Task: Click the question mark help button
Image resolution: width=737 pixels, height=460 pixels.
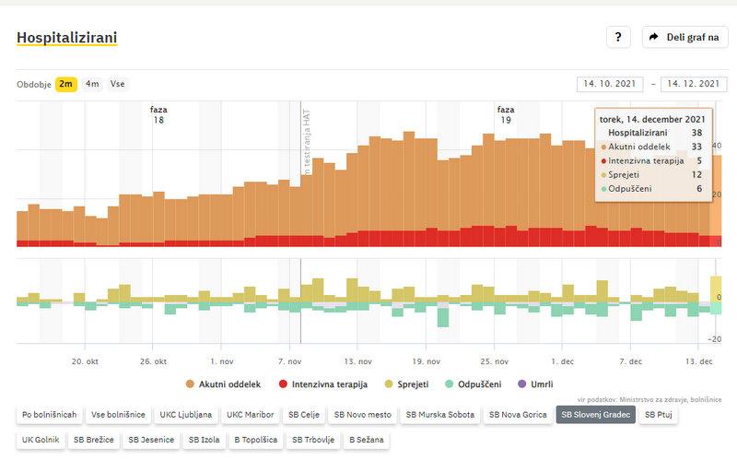Action: click(617, 37)
